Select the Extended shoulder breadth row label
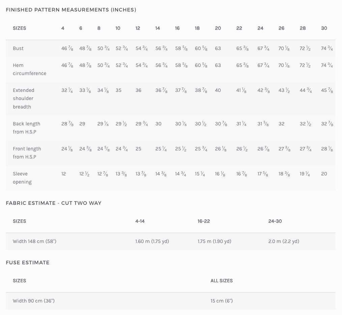The width and height of the screenshot is (342, 315). point(24,98)
